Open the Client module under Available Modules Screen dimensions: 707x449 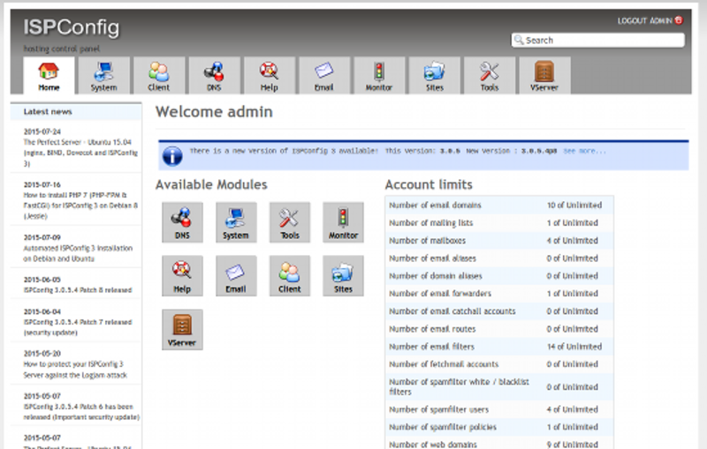point(290,276)
